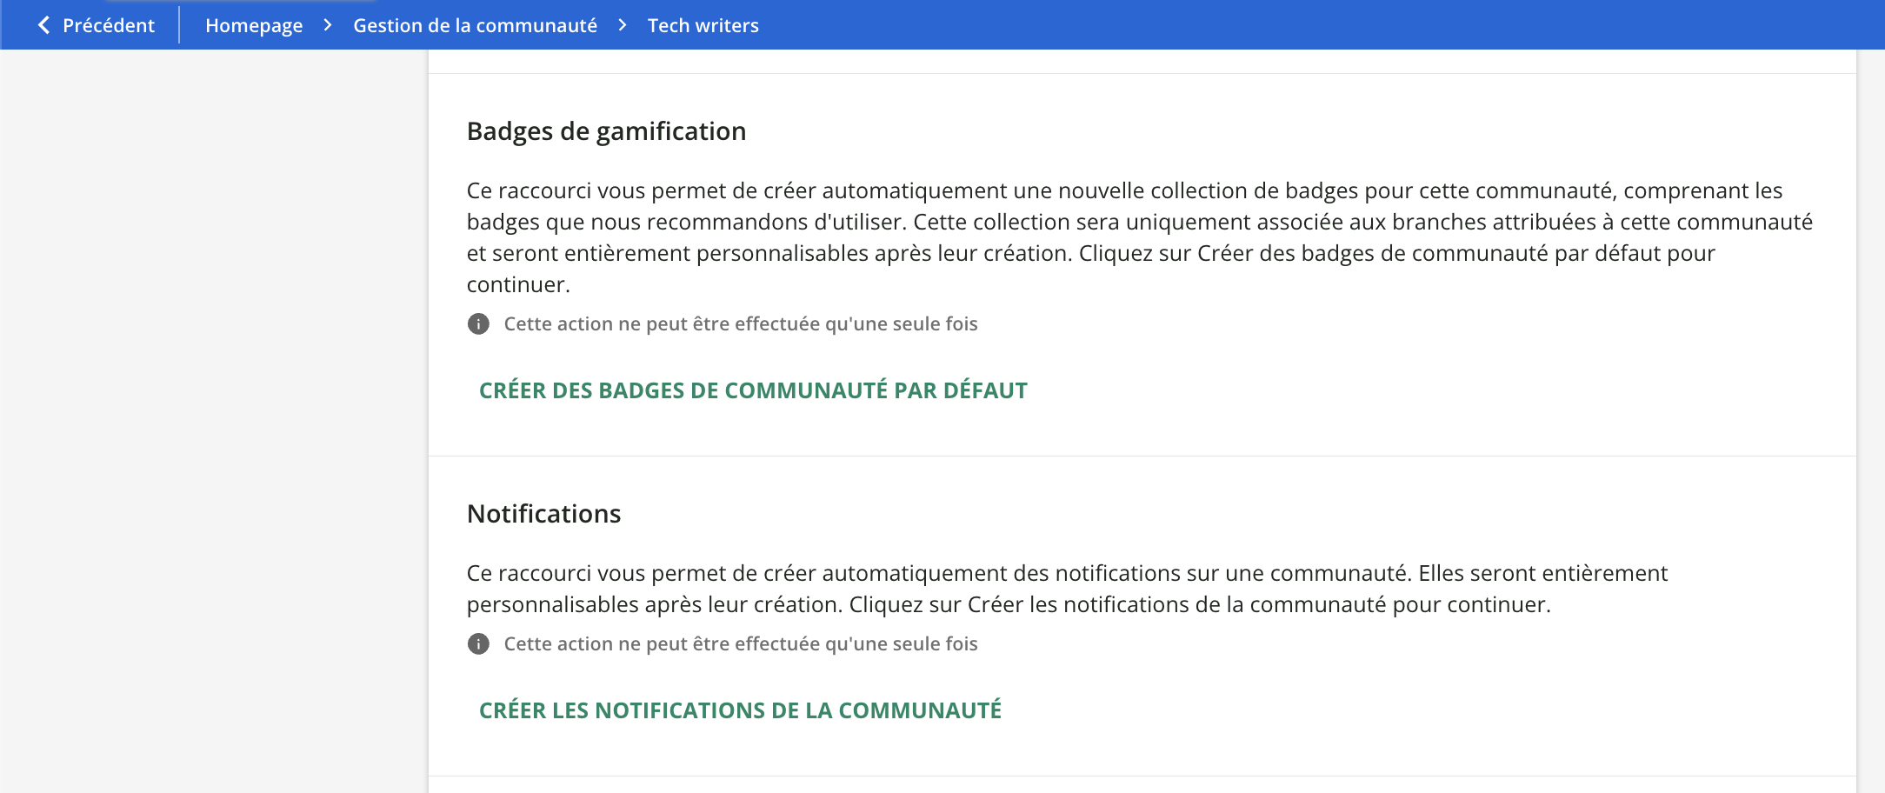
Task: Click the info icon in the Notifications section
Action: [477, 643]
